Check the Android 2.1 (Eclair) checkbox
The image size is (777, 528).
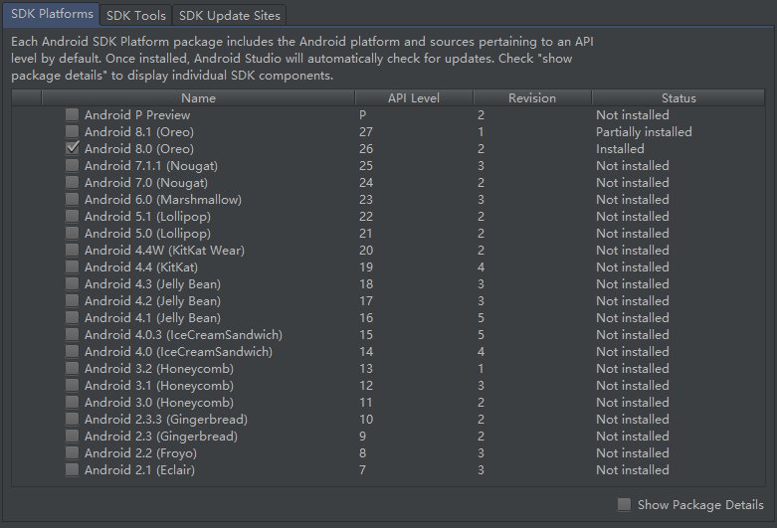click(73, 470)
